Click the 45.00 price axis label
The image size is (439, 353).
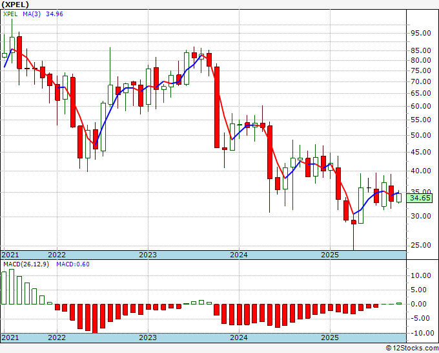point(421,152)
